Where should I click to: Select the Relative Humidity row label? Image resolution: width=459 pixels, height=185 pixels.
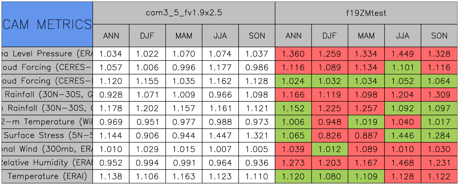pos(47,163)
